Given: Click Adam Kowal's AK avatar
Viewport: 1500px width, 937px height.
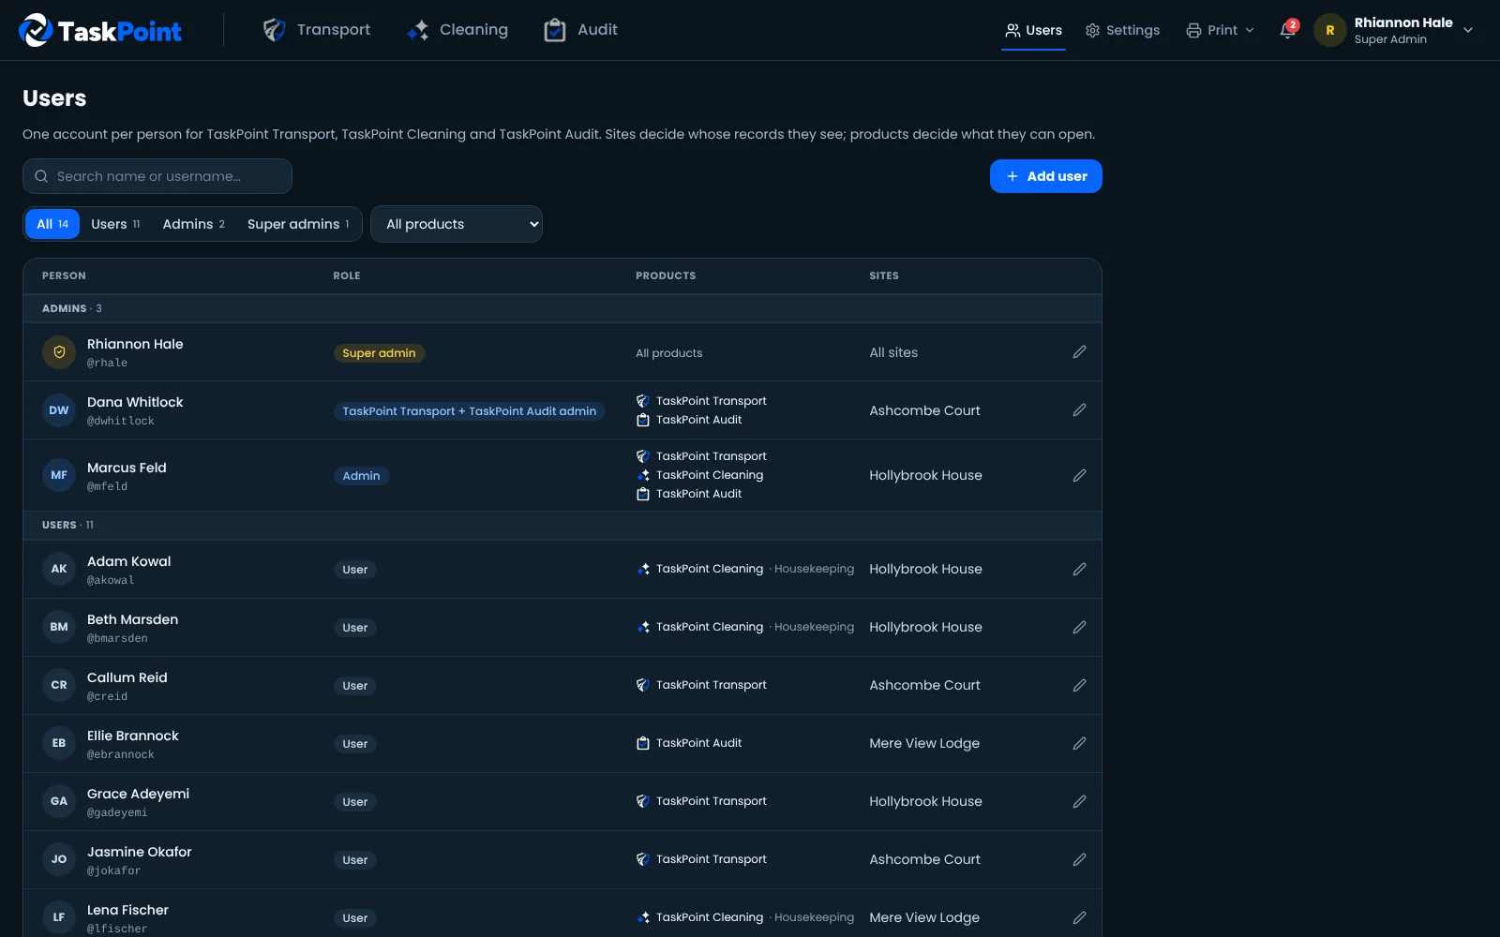Looking at the screenshot, I should (x=59, y=569).
